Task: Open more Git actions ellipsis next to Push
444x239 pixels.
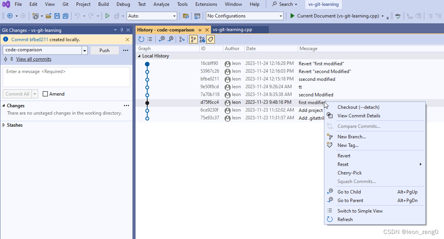Action: [x=126, y=51]
